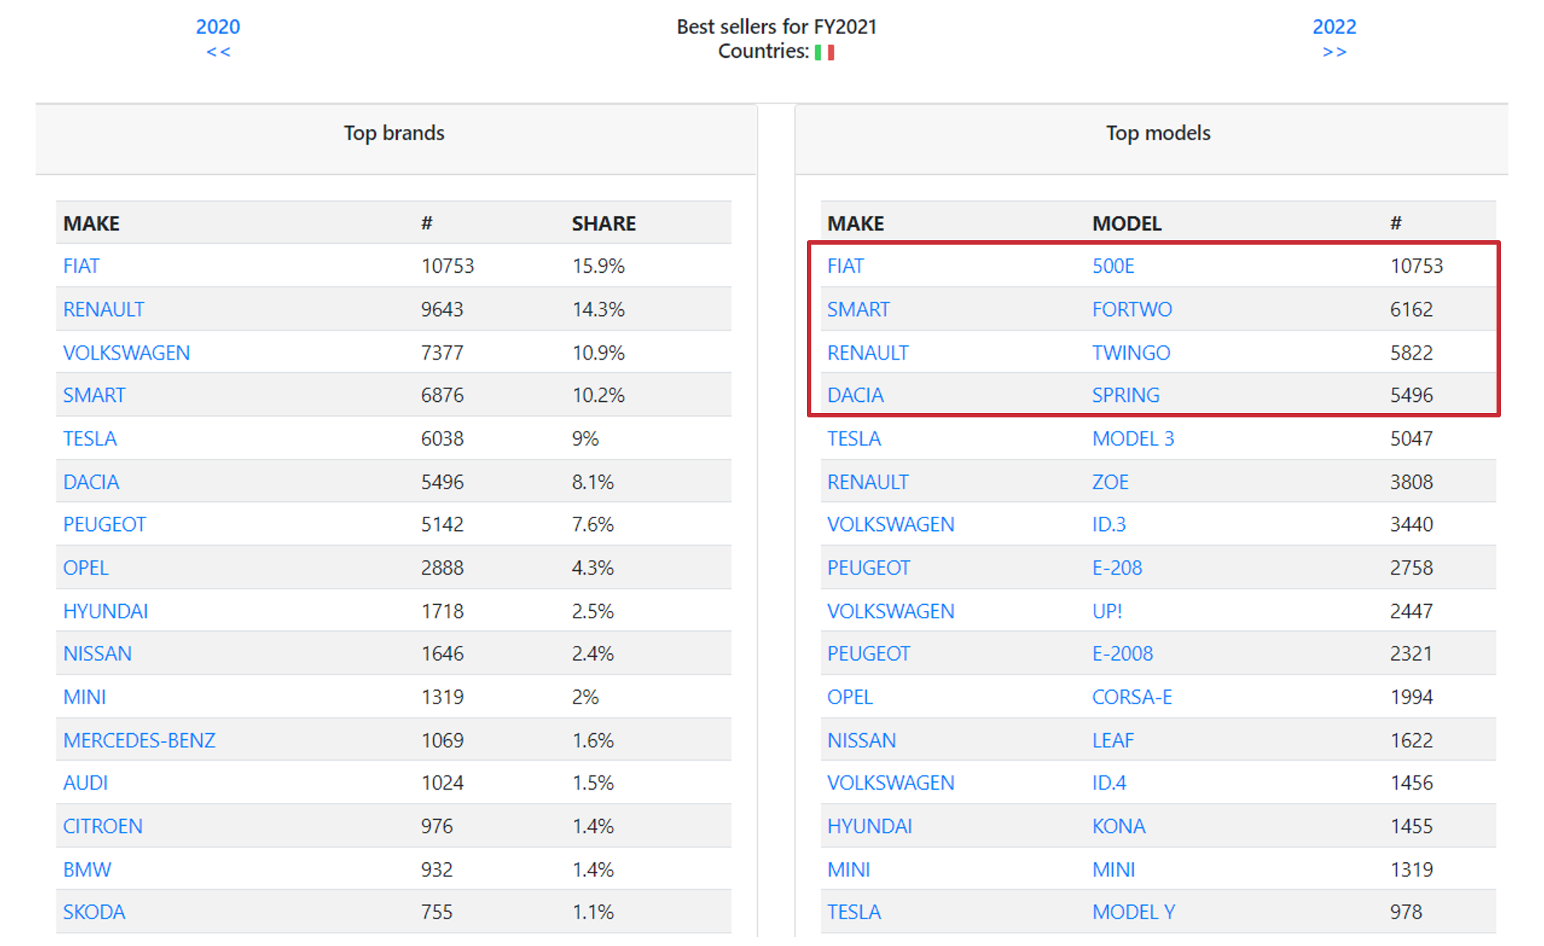Viewport: 1544px width, 946px height.
Task: Open the MODEL Y link
Action: click(1133, 912)
